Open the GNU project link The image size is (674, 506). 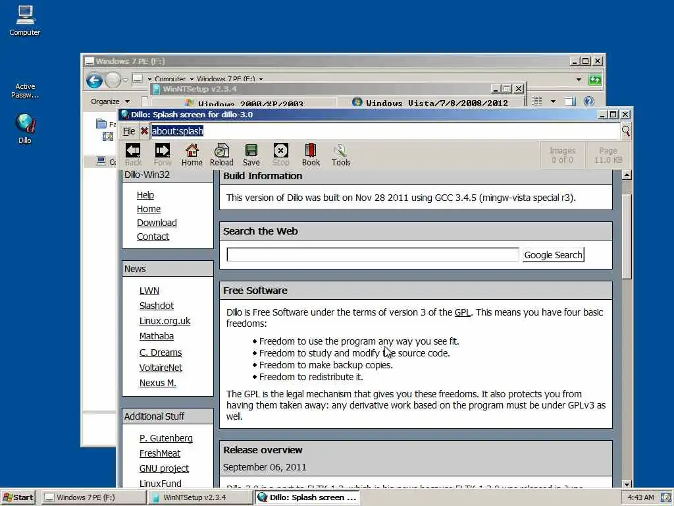[x=164, y=468]
